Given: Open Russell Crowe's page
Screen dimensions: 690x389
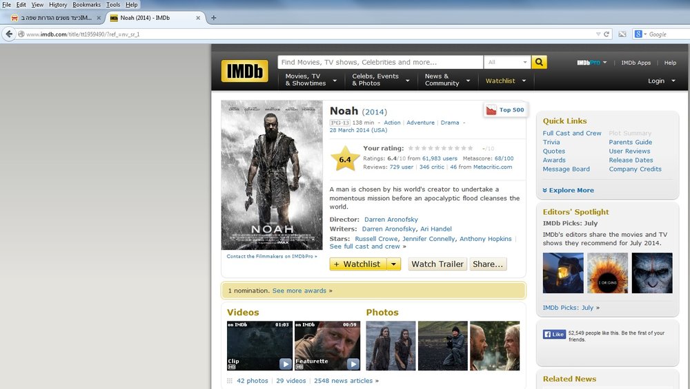Looking at the screenshot, I should [x=376, y=239].
